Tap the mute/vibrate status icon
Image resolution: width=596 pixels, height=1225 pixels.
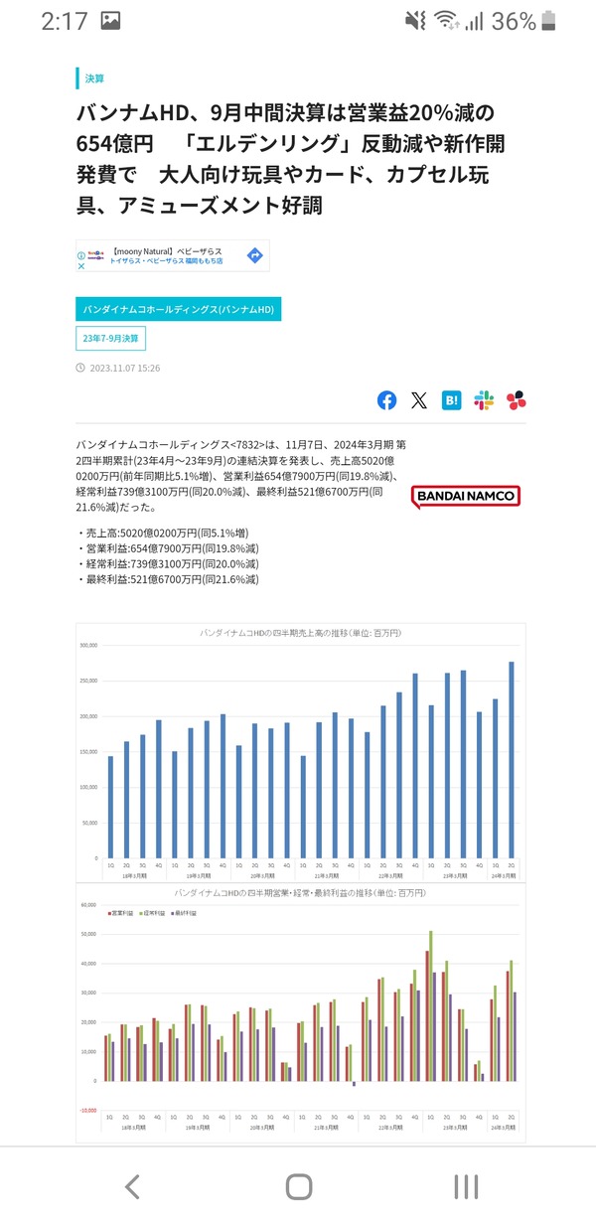[415, 21]
